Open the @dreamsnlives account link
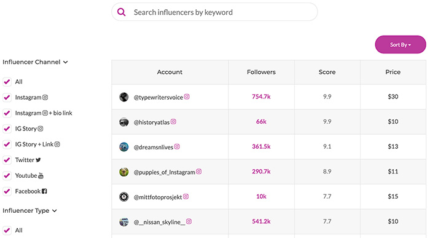The width and height of the screenshot is (430, 238). [154, 147]
